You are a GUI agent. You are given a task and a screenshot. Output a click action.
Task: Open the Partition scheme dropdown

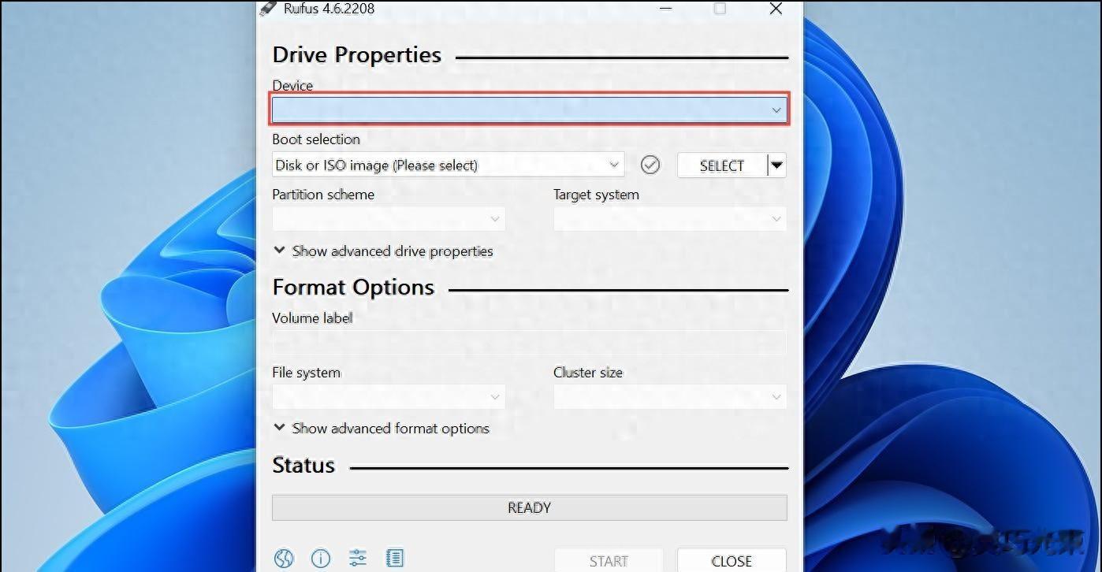[389, 219]
